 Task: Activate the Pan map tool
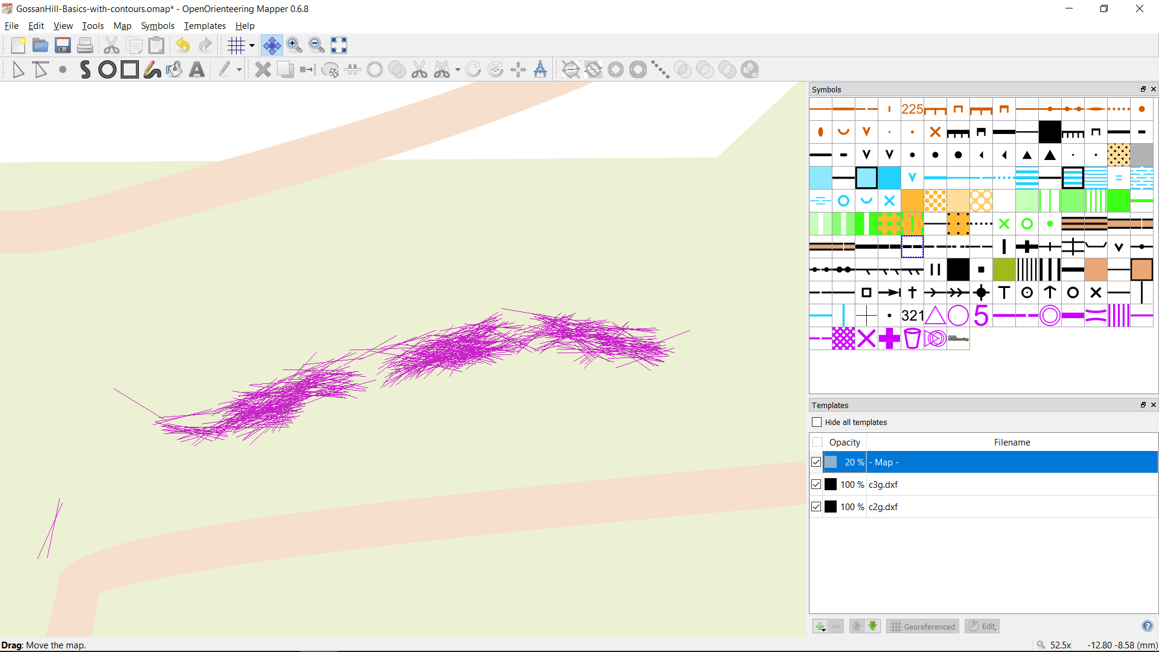[272, 45]
